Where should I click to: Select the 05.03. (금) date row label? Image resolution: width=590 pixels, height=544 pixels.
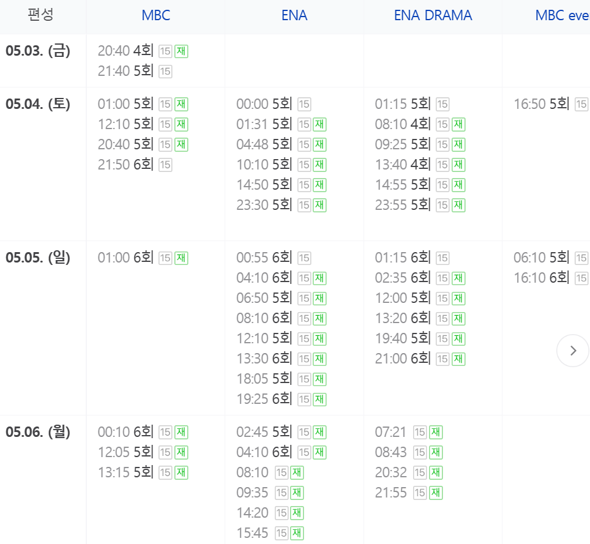(38, 51)
